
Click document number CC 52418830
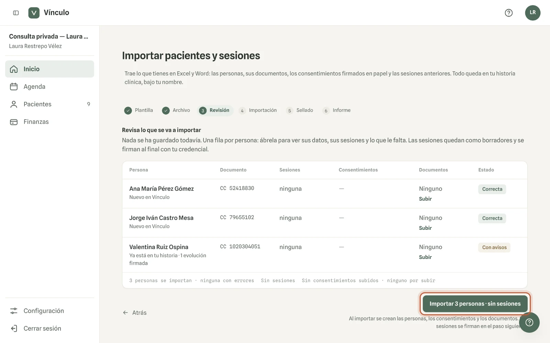(237, 188)
